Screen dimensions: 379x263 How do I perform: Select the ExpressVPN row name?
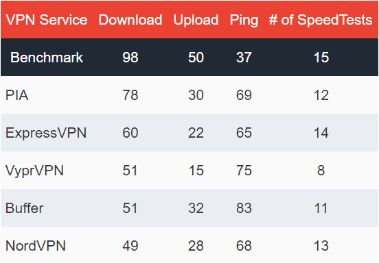pyautogui.click(x=46, y=133)
